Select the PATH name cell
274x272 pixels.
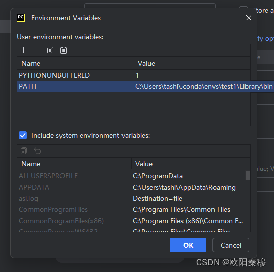[75, 86]
